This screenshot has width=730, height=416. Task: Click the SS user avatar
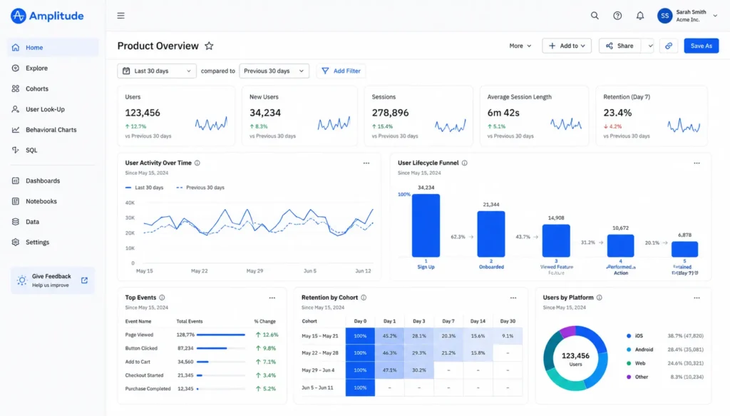(664, 16)
